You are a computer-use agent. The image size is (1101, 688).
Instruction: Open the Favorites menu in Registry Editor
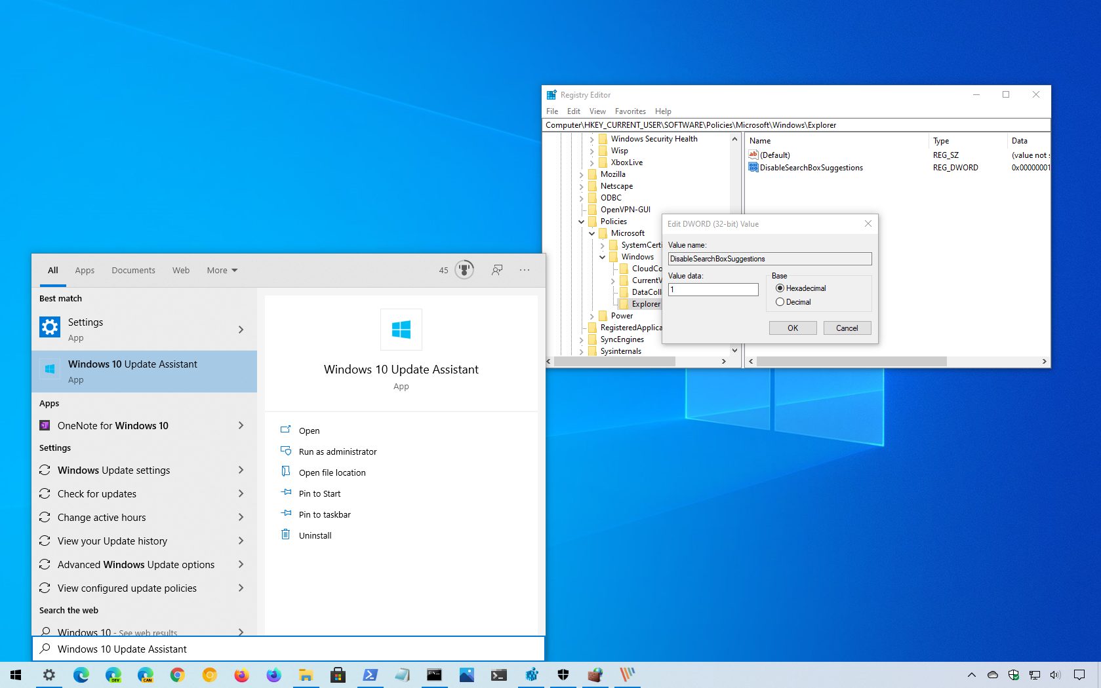click(630, 111)
